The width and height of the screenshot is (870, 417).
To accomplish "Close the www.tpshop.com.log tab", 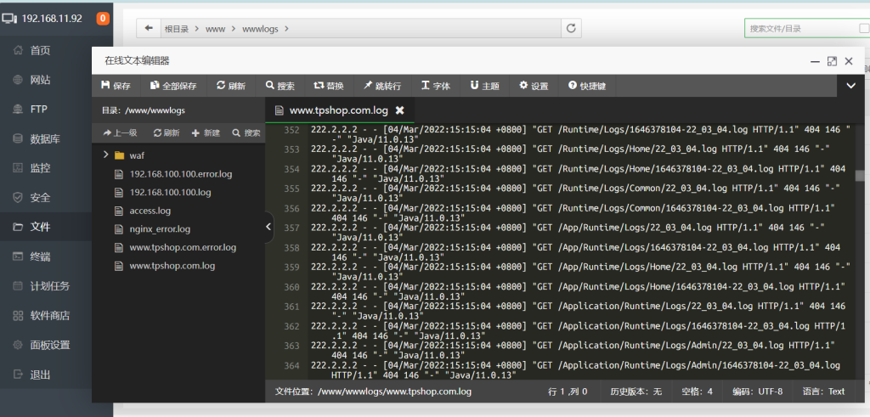I will [x=399, y=110].
